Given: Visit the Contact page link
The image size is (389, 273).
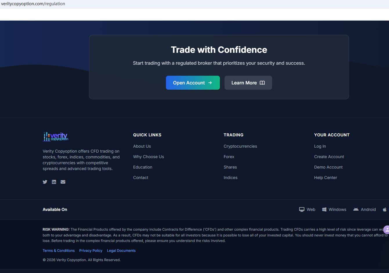Looking at the screenshot, I should click(141, 178).
